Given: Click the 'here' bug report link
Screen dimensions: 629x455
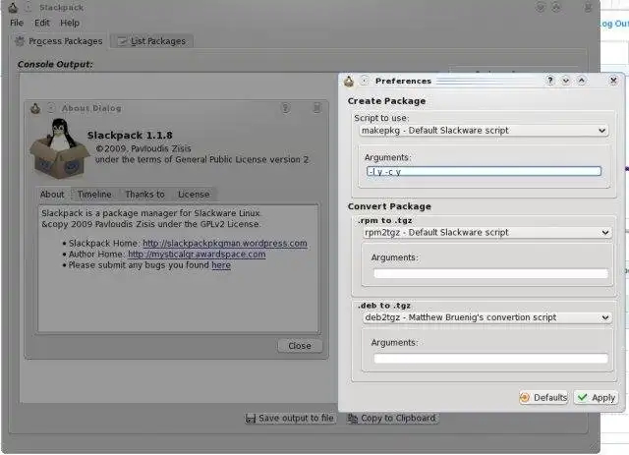Looking at the screenshot, I should coord(221,265).
